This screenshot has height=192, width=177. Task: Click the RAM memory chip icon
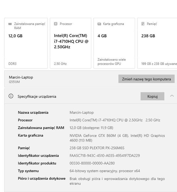pos(10,24)
